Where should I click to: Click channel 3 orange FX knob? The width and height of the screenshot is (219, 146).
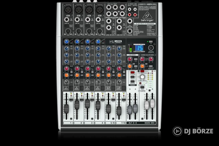(88, 75)
